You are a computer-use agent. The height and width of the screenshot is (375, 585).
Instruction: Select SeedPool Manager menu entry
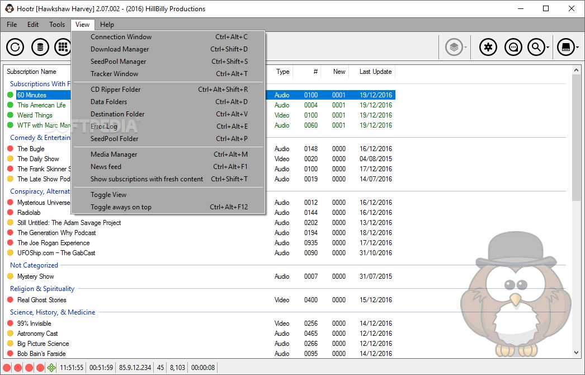(x=168, y=62)
